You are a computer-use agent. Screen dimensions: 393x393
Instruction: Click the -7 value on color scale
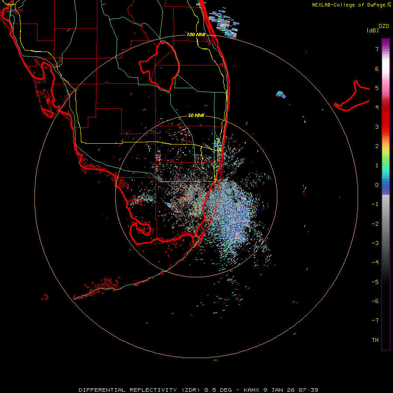pyautogui.click(x=375, y=321)
